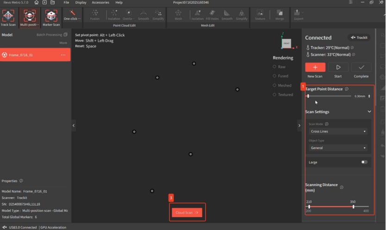Click the Cloud Scan button
This screenshot has width=386, height=230.
click(x=187, y=212)
